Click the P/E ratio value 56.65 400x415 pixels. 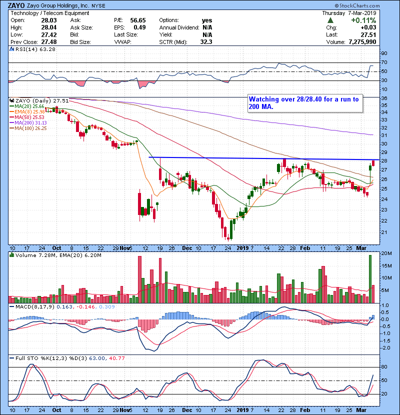coord(138,20)
